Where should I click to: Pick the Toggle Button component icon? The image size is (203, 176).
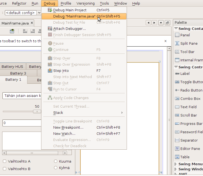[177, 82]
